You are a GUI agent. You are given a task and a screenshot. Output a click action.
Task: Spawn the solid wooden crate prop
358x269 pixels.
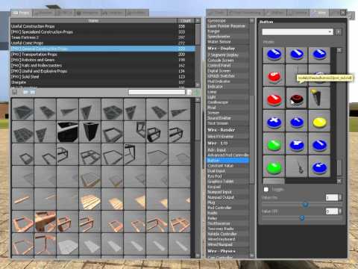pyautogui.click(x=45, y=222)
